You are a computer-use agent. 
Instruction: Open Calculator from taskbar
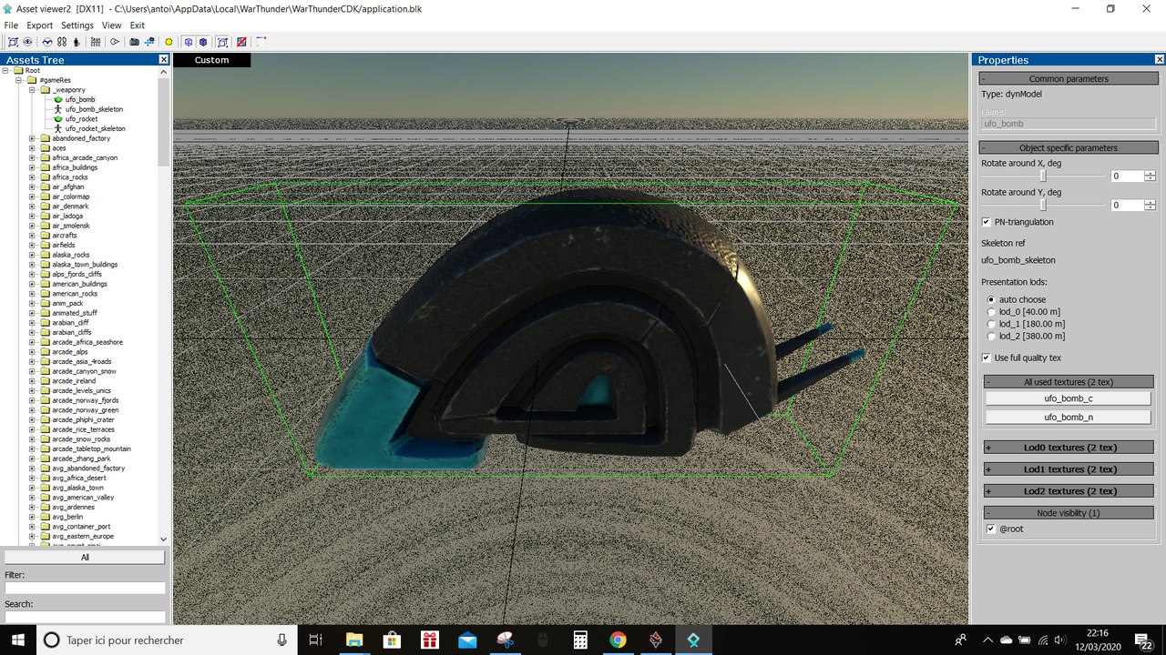[580, 640]
